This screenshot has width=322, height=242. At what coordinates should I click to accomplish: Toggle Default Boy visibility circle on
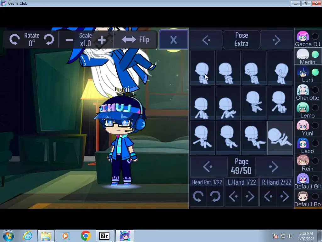(315, 197)
